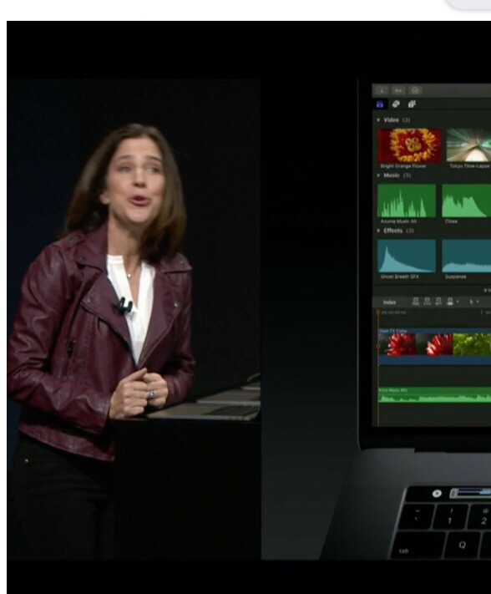Collapse the Effects group triangle
This screenshot has height=594, width=491.
point(378,231)
